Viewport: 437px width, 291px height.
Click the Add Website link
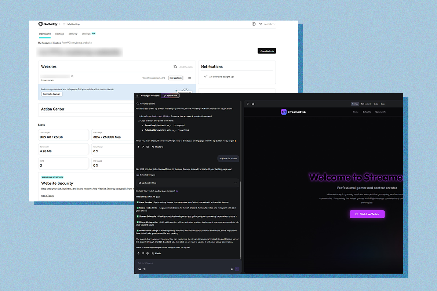[x=186, y=67]
